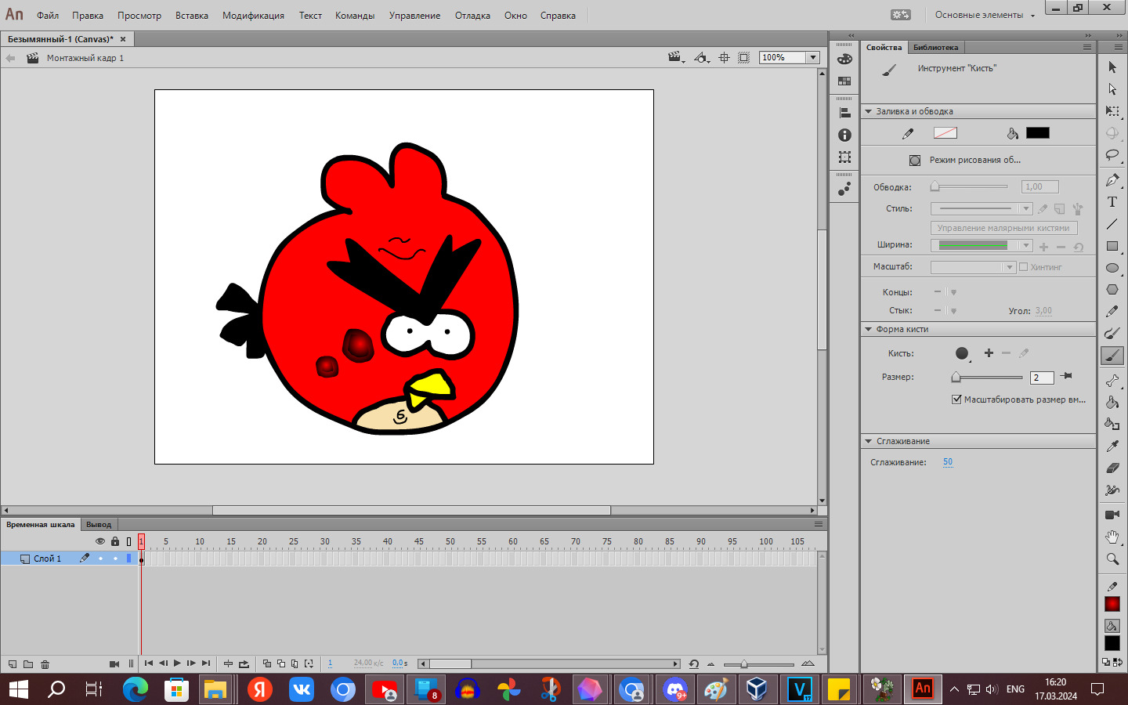1128x705 pixels.
Task: Click the smoothing value 50 link
Action: pos(948,462)
